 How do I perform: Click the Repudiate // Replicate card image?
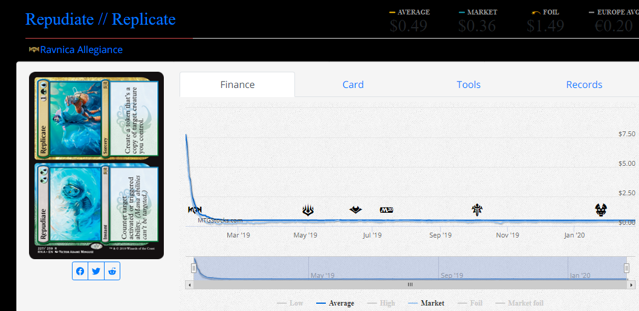(96, 166)
